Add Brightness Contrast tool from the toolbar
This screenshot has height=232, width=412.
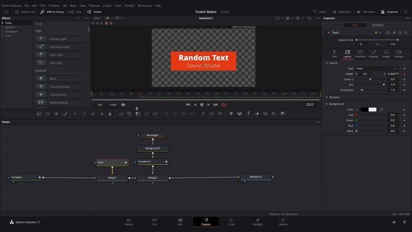(x=102, y=114)
